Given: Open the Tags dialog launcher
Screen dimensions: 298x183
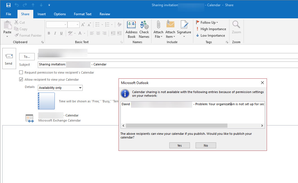Looking at the screenshot, I should point(227,42).
